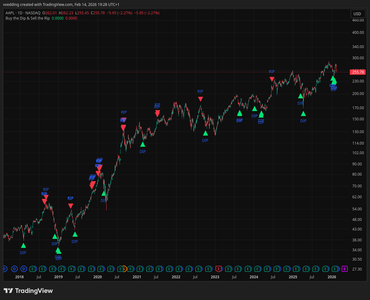Open the USD currency selector
370x300 pixels.
click(x=357, y=14)
